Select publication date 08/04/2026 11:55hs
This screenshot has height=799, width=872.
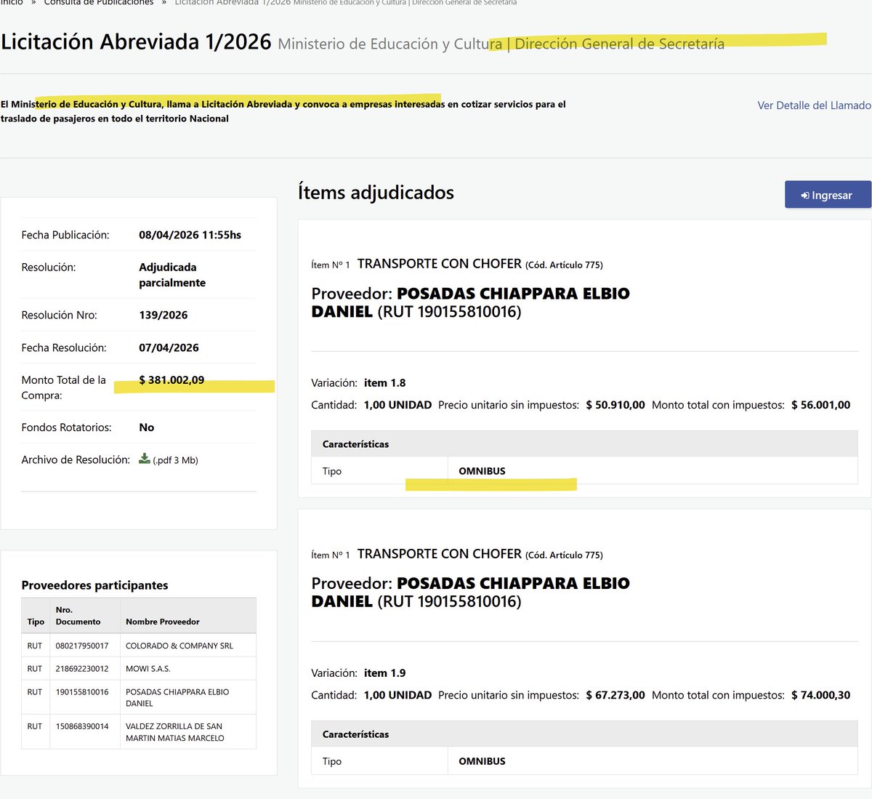[190, 235]
